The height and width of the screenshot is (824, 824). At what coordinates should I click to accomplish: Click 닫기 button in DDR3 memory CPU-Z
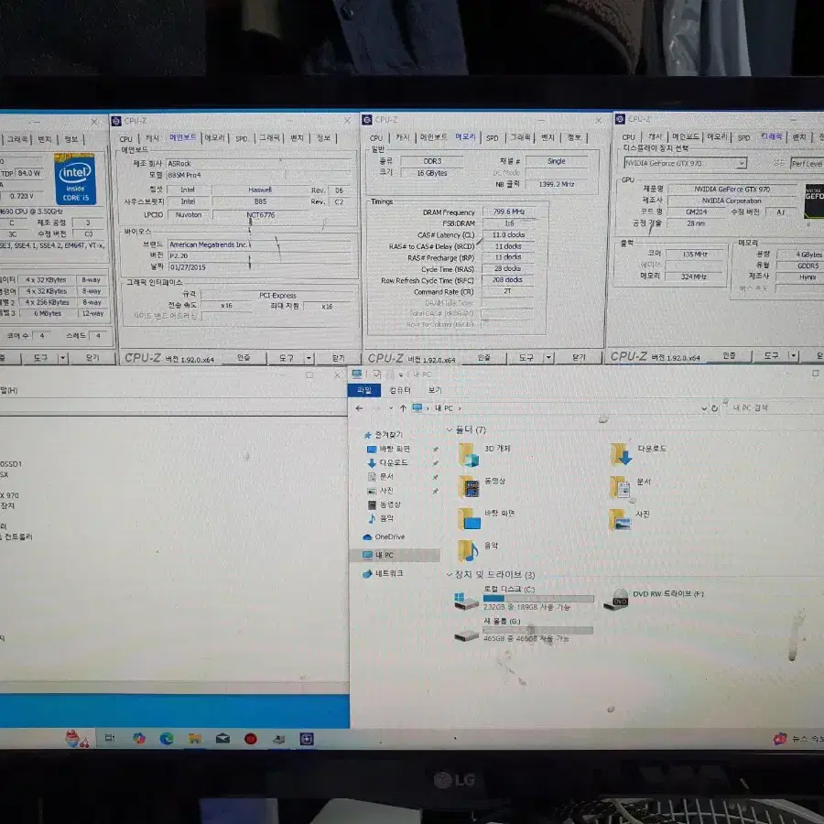click(579, 357)
